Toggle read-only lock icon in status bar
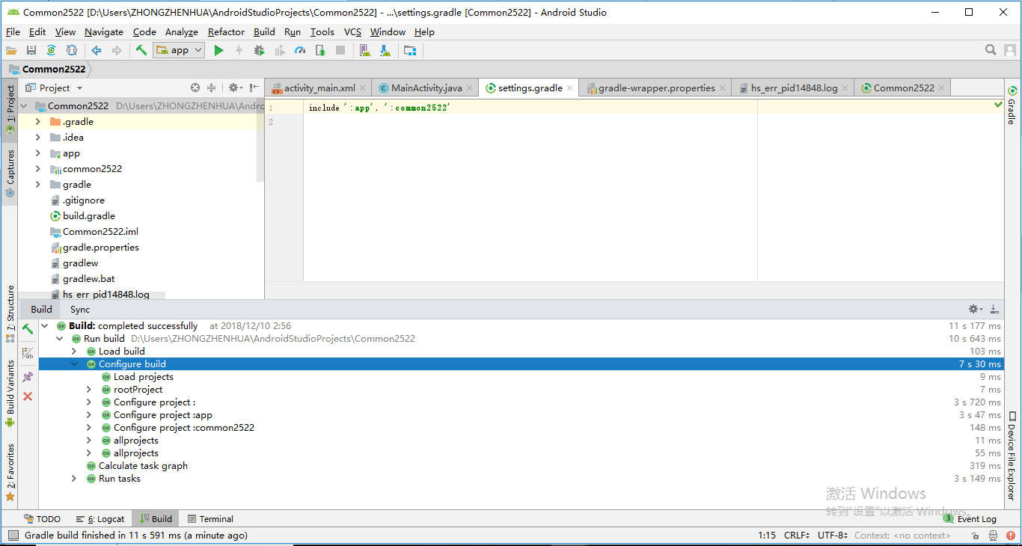 point(975,536)
